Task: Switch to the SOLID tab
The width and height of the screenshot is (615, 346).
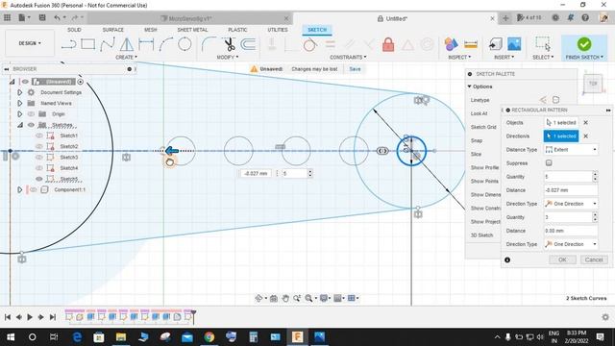Action: (74, 30)
